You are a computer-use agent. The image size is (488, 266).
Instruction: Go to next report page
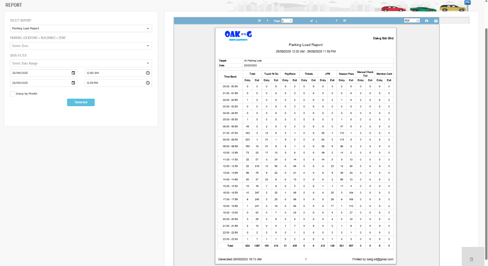337,21
